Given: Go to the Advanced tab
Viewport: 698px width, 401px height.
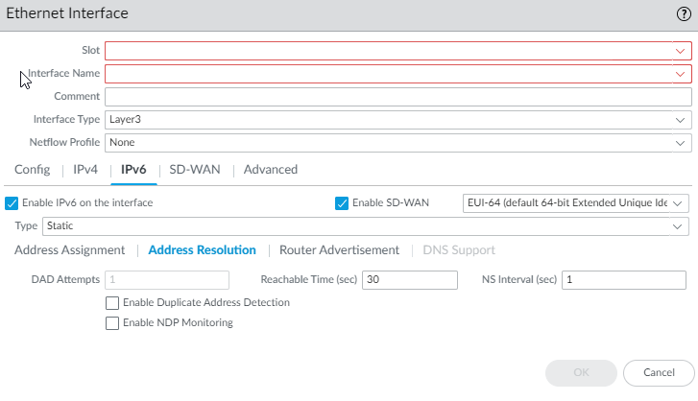Looking at the screenshot, I should click(x=271, y=170).
